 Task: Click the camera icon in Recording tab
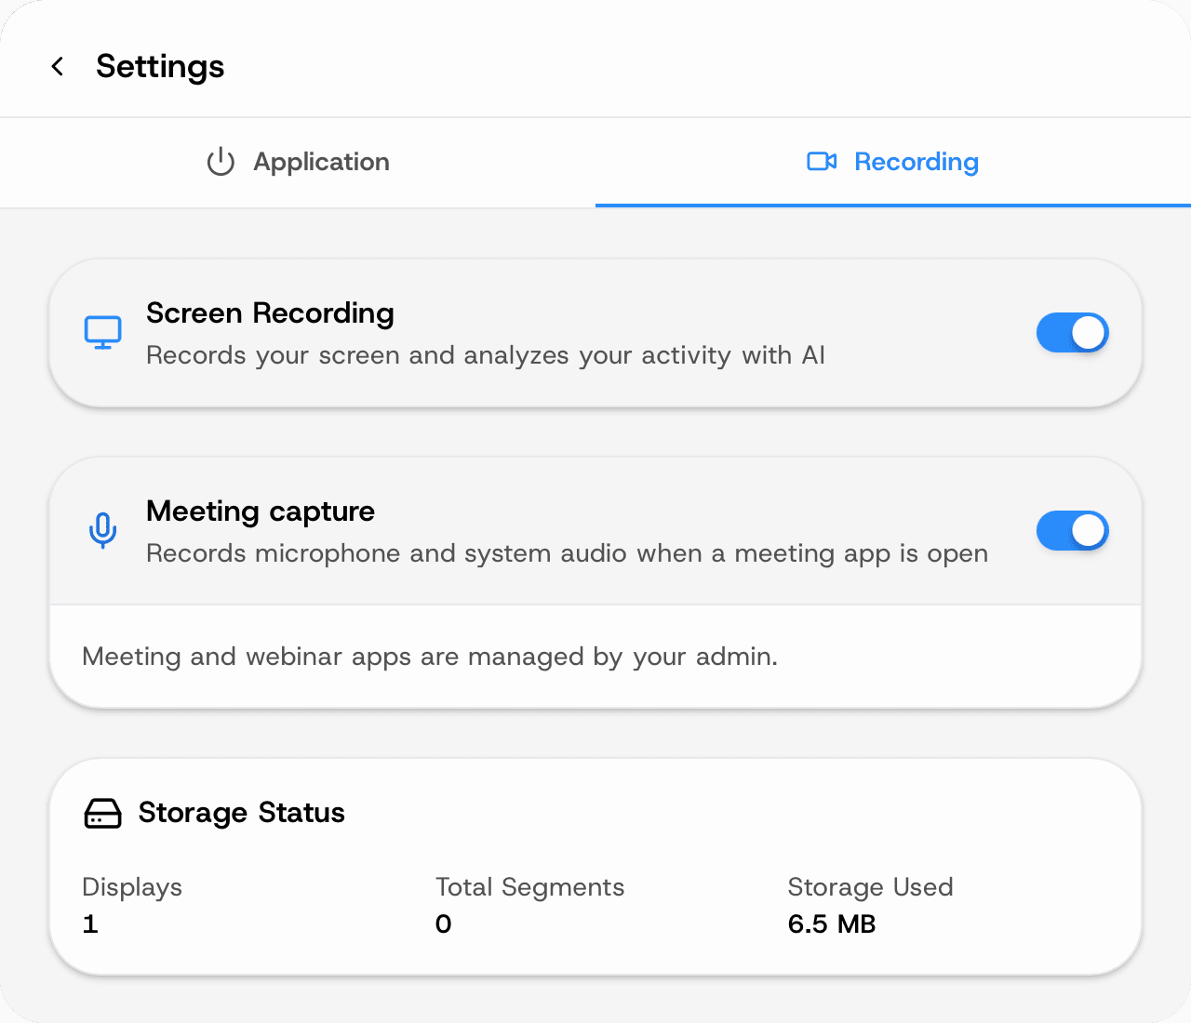pos(822,162)
